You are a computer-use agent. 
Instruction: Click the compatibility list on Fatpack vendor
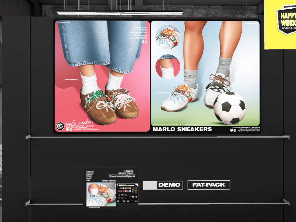pos(90,176)
